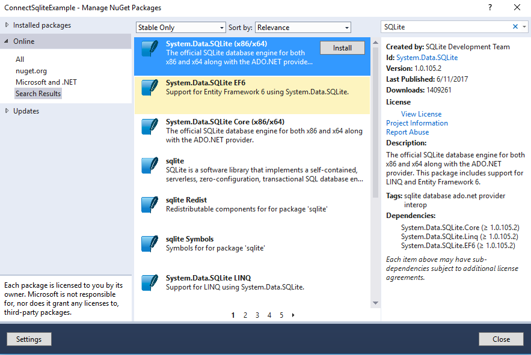Click the System.Data.SQLite EF6 package icon
This screenshot has height=355, width=531.
[150, 87]
